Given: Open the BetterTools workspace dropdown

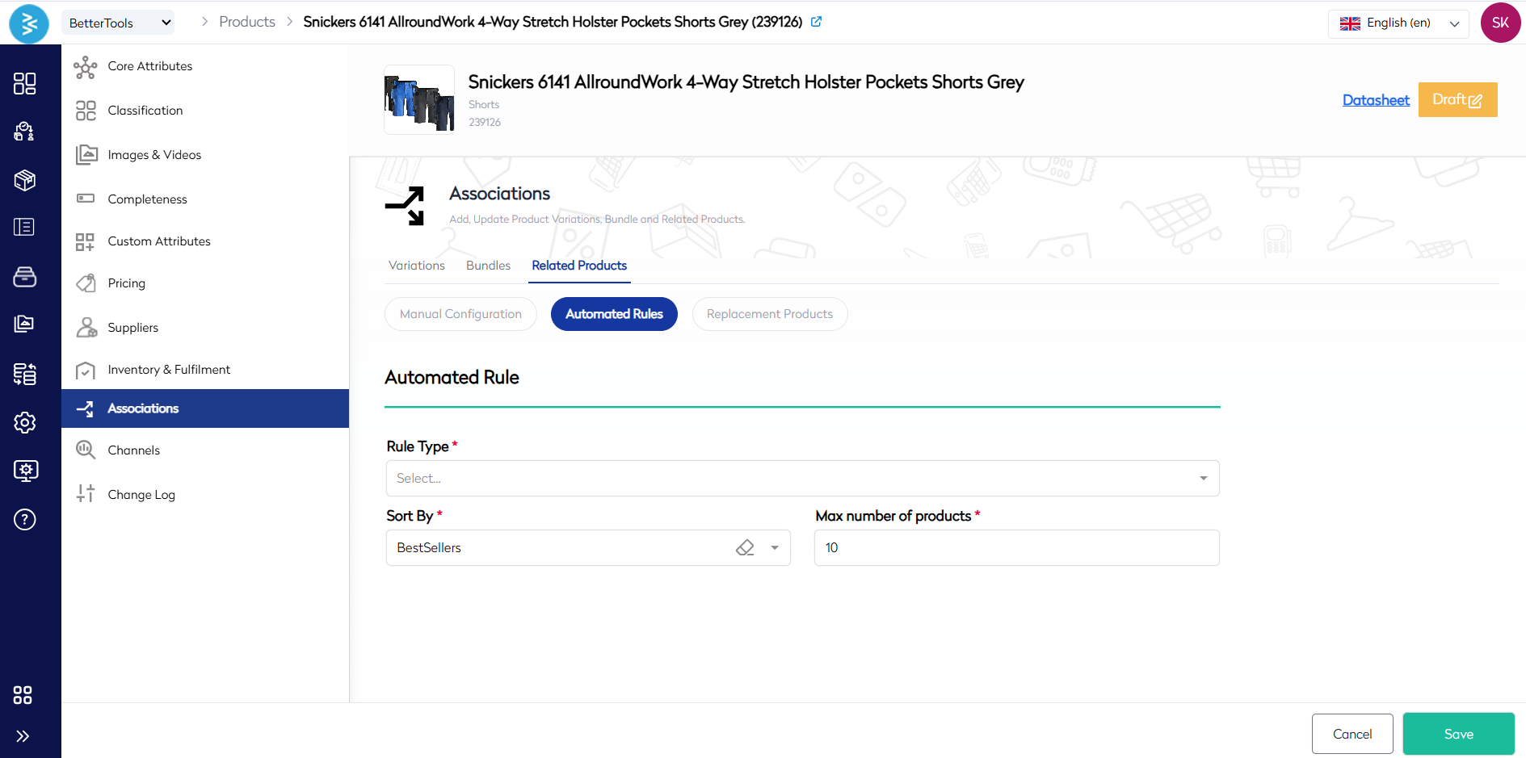Looking at the screenshot, I should coord(119,23).
